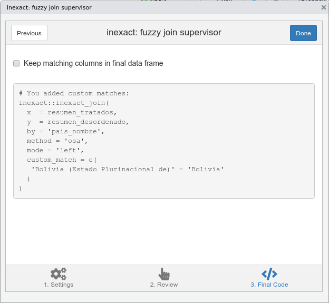Click the hand pointer Review icon
329x303 pixels.
pos(164,274)
